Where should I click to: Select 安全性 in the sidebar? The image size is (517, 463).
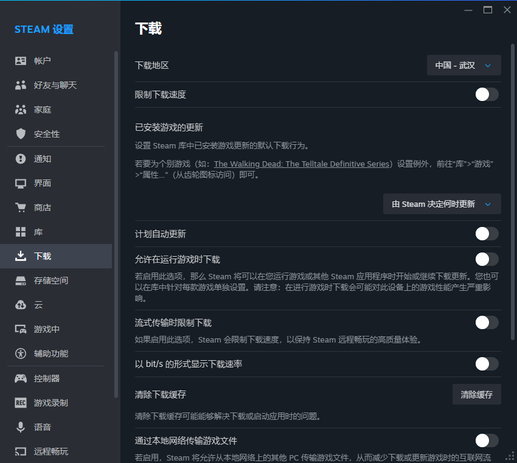[56, 134]
